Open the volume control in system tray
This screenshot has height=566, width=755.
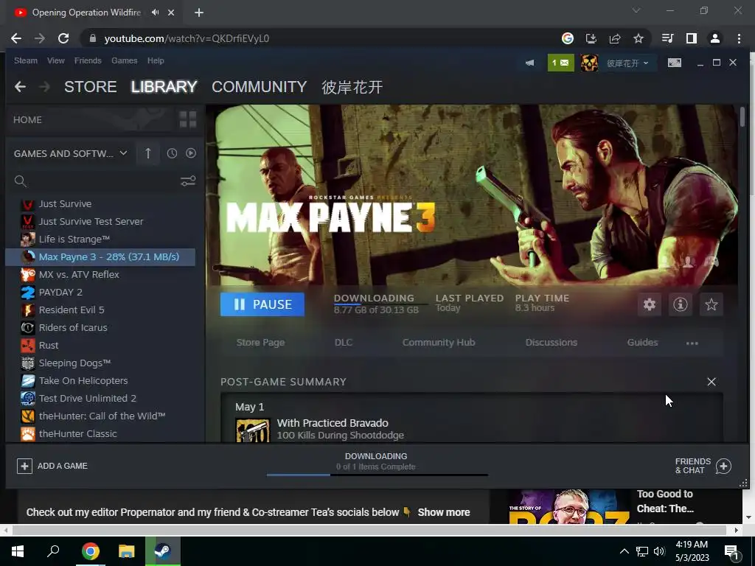point(659,551)
